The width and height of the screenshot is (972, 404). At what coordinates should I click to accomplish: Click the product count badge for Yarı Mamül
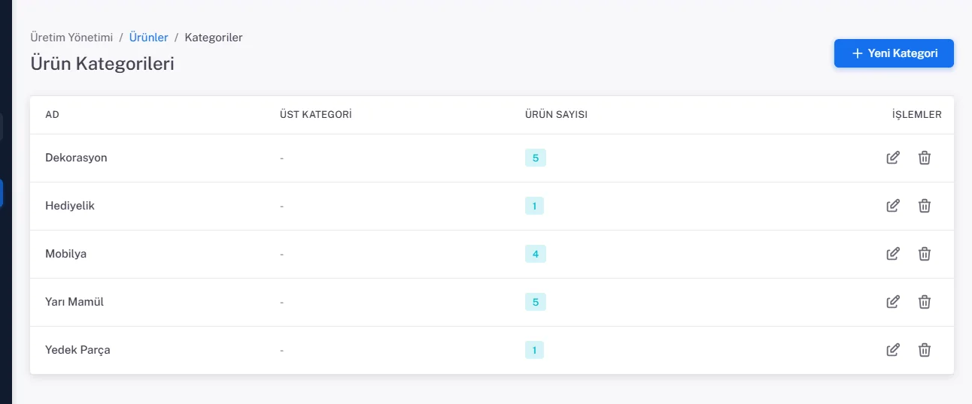click(x=536, y=302)
